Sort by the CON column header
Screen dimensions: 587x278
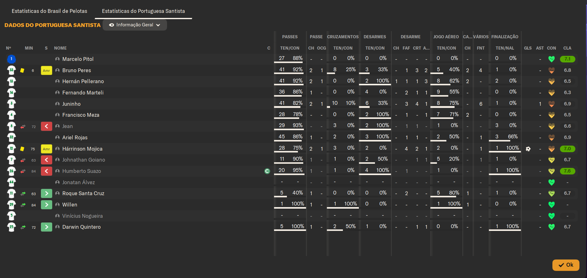click(x=551, y=48)
